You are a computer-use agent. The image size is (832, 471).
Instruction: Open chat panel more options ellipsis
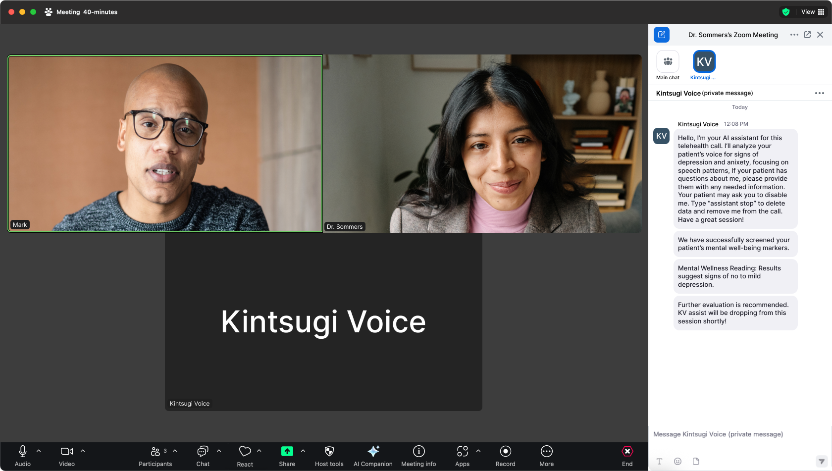point(794,35)
